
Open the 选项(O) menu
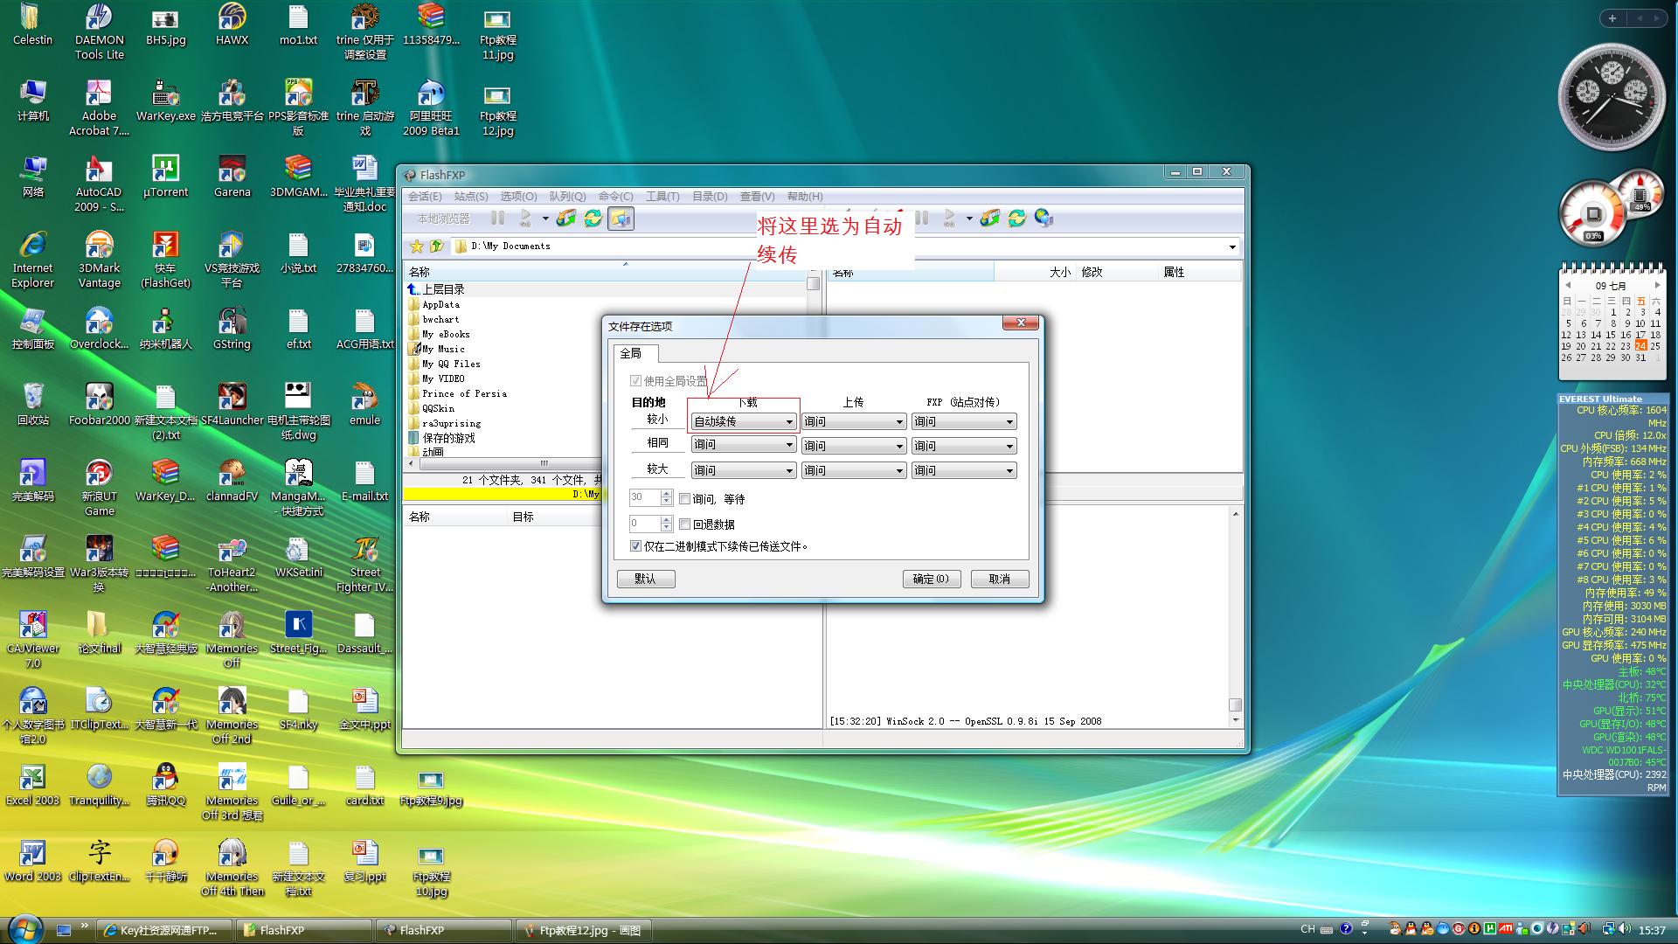(x=518, y=197)
